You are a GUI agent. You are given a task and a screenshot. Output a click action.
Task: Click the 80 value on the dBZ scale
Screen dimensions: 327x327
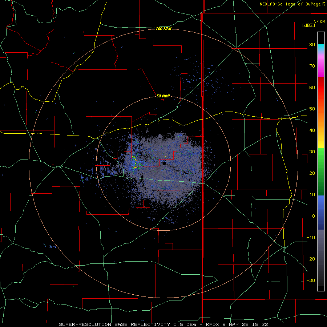[312, 45]
